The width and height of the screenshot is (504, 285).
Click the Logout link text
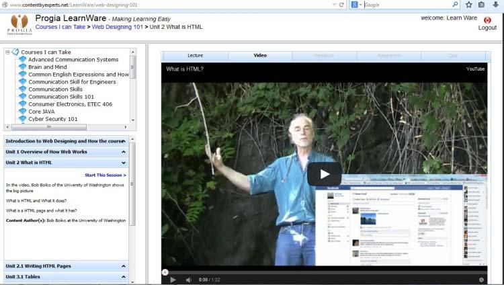pyautogui.click(x=487, y=28)
